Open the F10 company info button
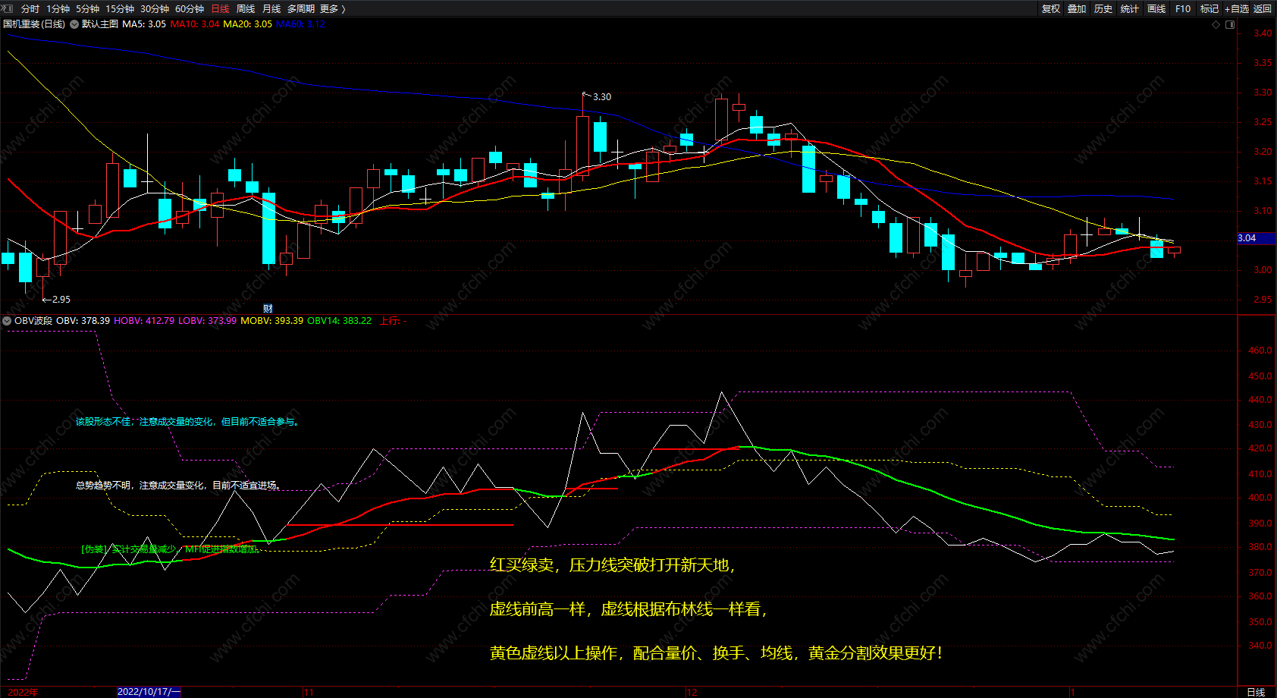The width and height of the screenshot is (1277, 698). pyautogui.click(x=1183, y=9)
